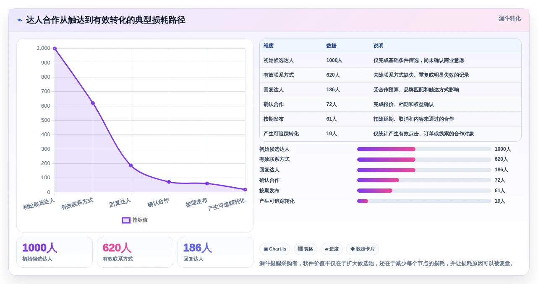The width and height of the screenshot is (538, 284).
Task: Open the 1000人 初始候选达人 stat card
Action: (x=55, y=252)
